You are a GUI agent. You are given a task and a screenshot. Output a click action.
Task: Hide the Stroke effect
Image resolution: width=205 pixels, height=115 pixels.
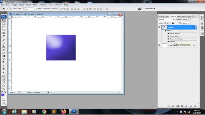coord(168,42)
